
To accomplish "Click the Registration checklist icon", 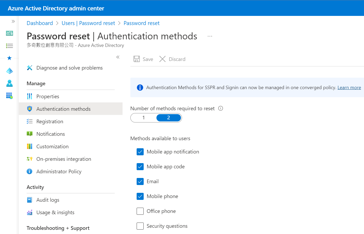I will (30, 121).
